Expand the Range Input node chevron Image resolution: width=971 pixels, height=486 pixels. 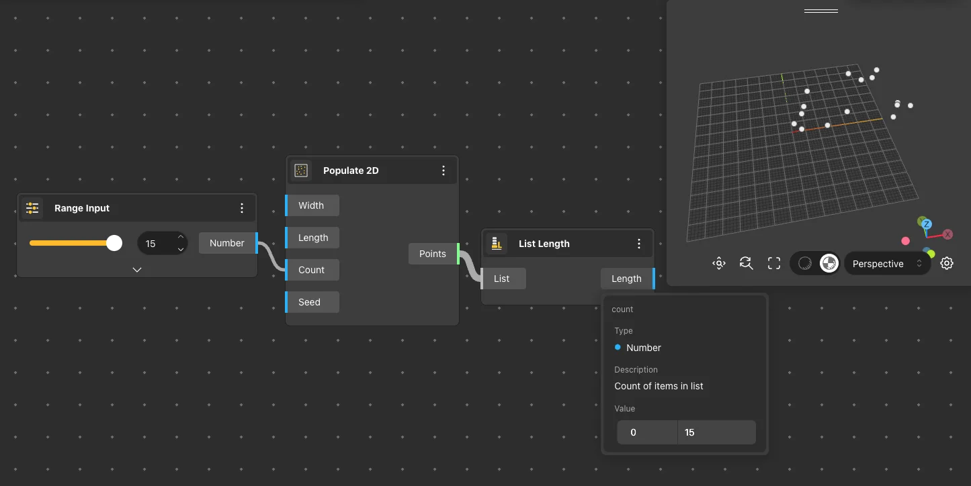tap(137, 269)
